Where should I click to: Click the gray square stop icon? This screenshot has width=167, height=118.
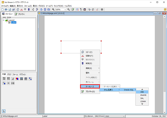tap(102, 9)
